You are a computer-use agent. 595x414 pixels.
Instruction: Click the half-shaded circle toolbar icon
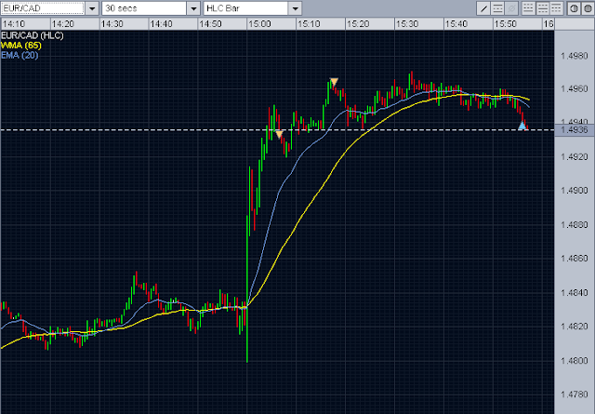pos(575,8)
